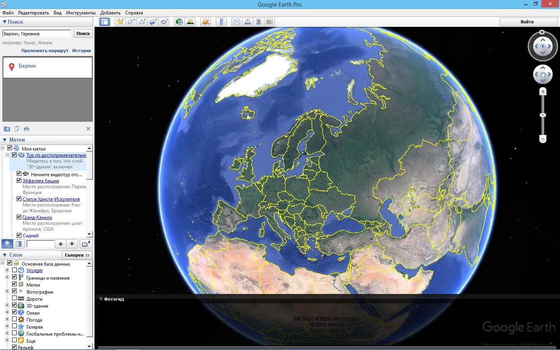Print the current view
This screenshot has height=350, width=560.
point(247,22)
